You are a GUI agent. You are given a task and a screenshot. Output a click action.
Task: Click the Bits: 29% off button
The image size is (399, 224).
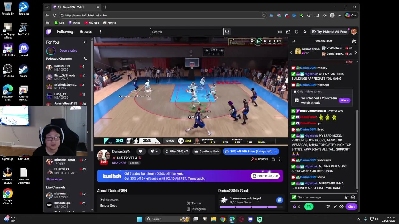click(x=176, y=152)
